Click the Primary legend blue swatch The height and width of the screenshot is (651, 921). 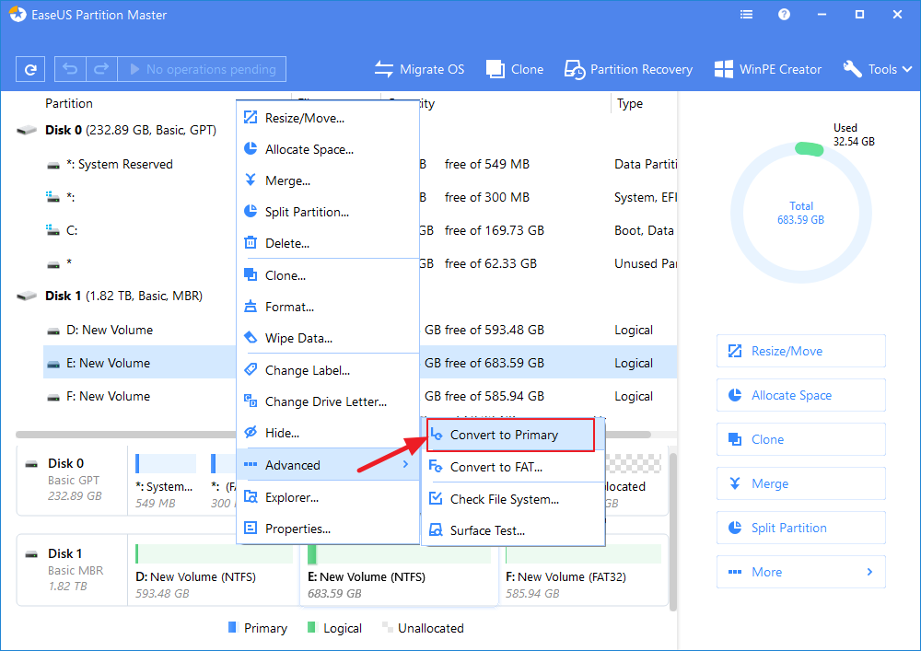click(x=232, y=627)
